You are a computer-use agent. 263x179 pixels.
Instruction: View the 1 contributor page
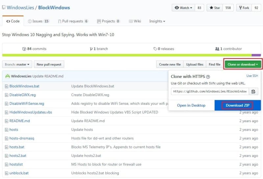(228, 49)
